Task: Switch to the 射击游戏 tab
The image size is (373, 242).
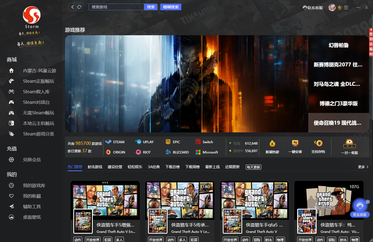Action: pos(95,167)
